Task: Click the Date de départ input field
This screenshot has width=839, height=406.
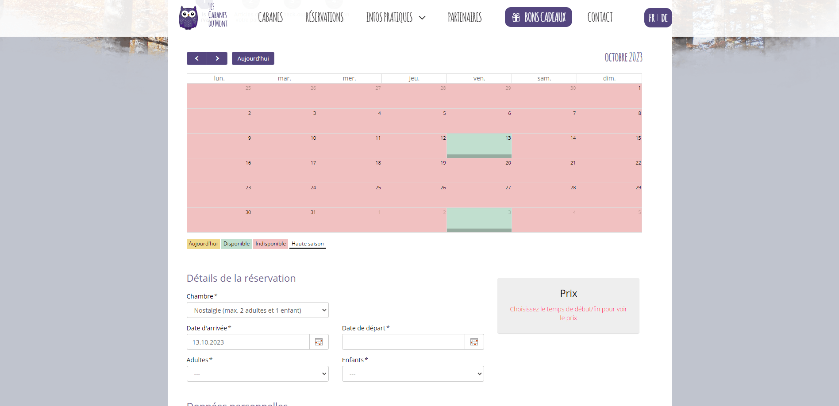Action: (403, 342)
